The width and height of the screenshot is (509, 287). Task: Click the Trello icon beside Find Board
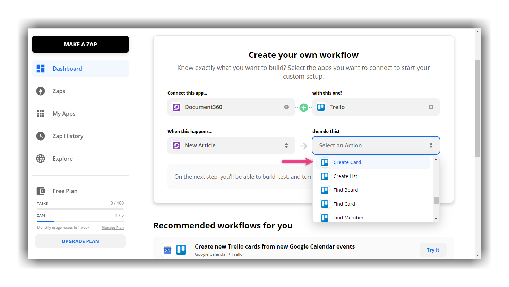click(x=325, y=190)
